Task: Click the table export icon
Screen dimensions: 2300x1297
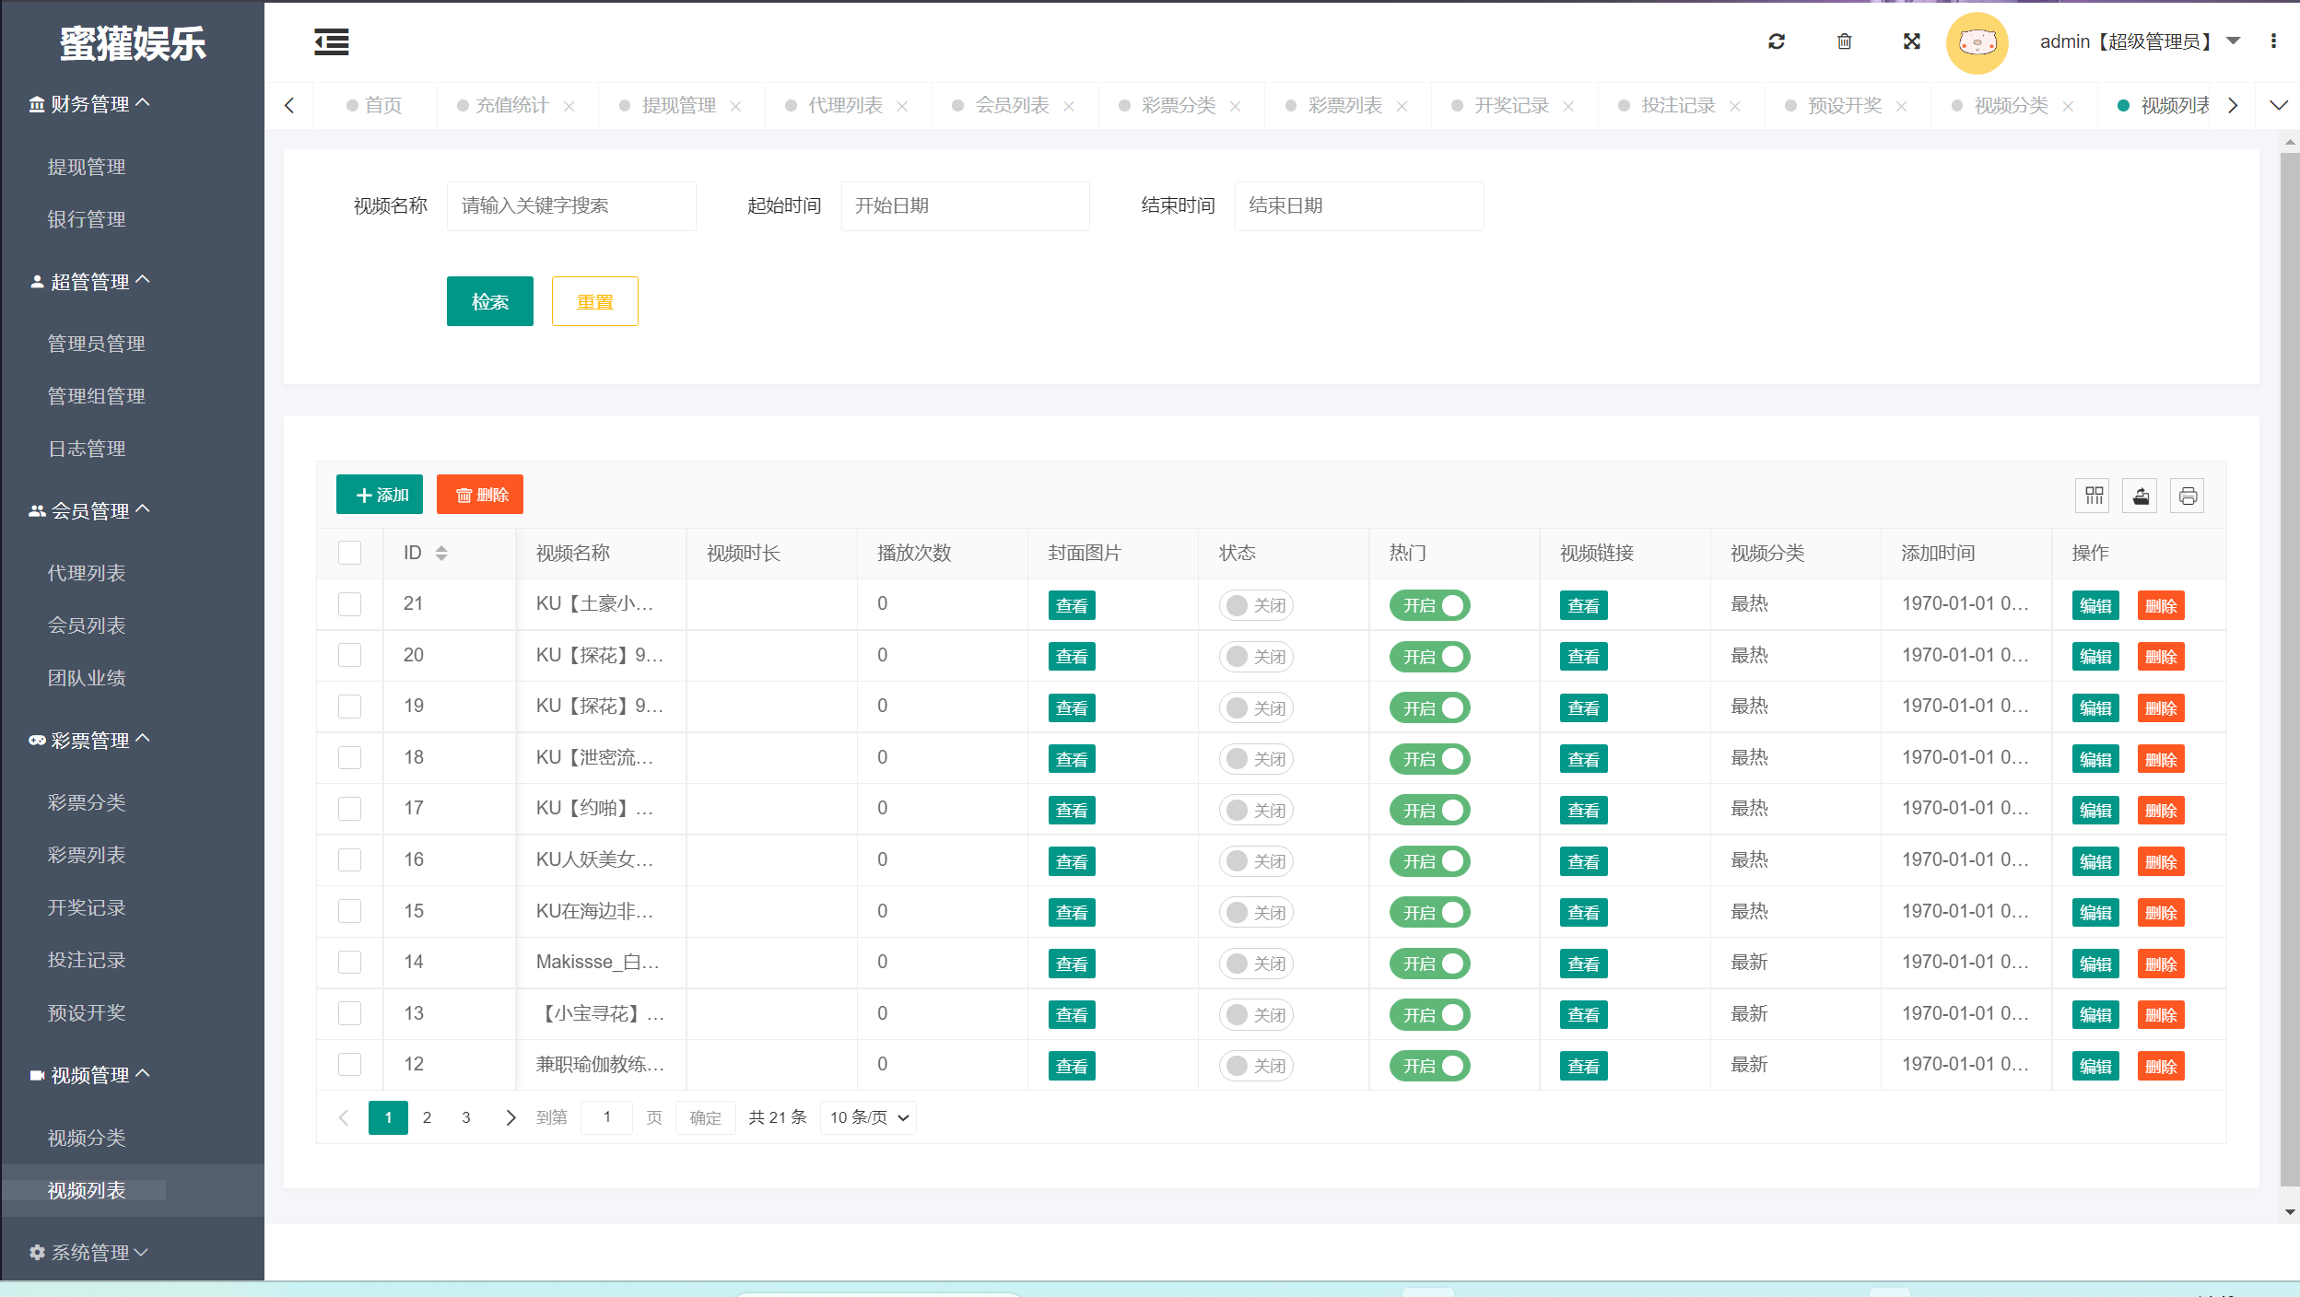Action: coord(2141,497)
